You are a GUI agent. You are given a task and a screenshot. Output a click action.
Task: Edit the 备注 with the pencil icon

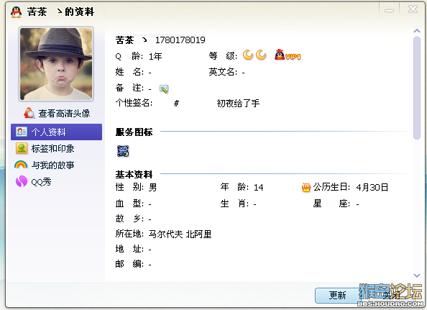pos(164,89)
